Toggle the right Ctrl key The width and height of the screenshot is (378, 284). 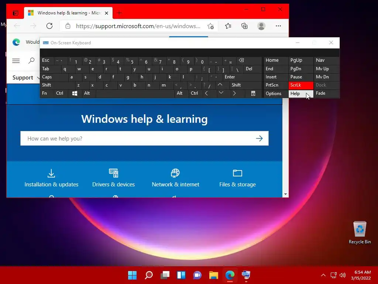[195, 93]
